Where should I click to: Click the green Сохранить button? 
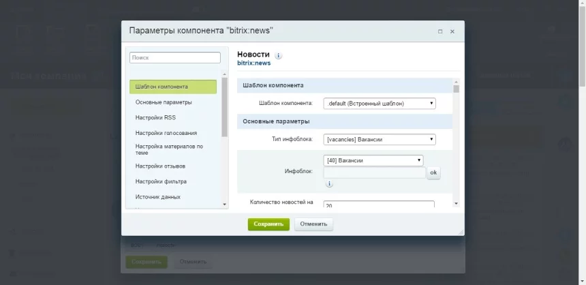[x=268, y=224]
